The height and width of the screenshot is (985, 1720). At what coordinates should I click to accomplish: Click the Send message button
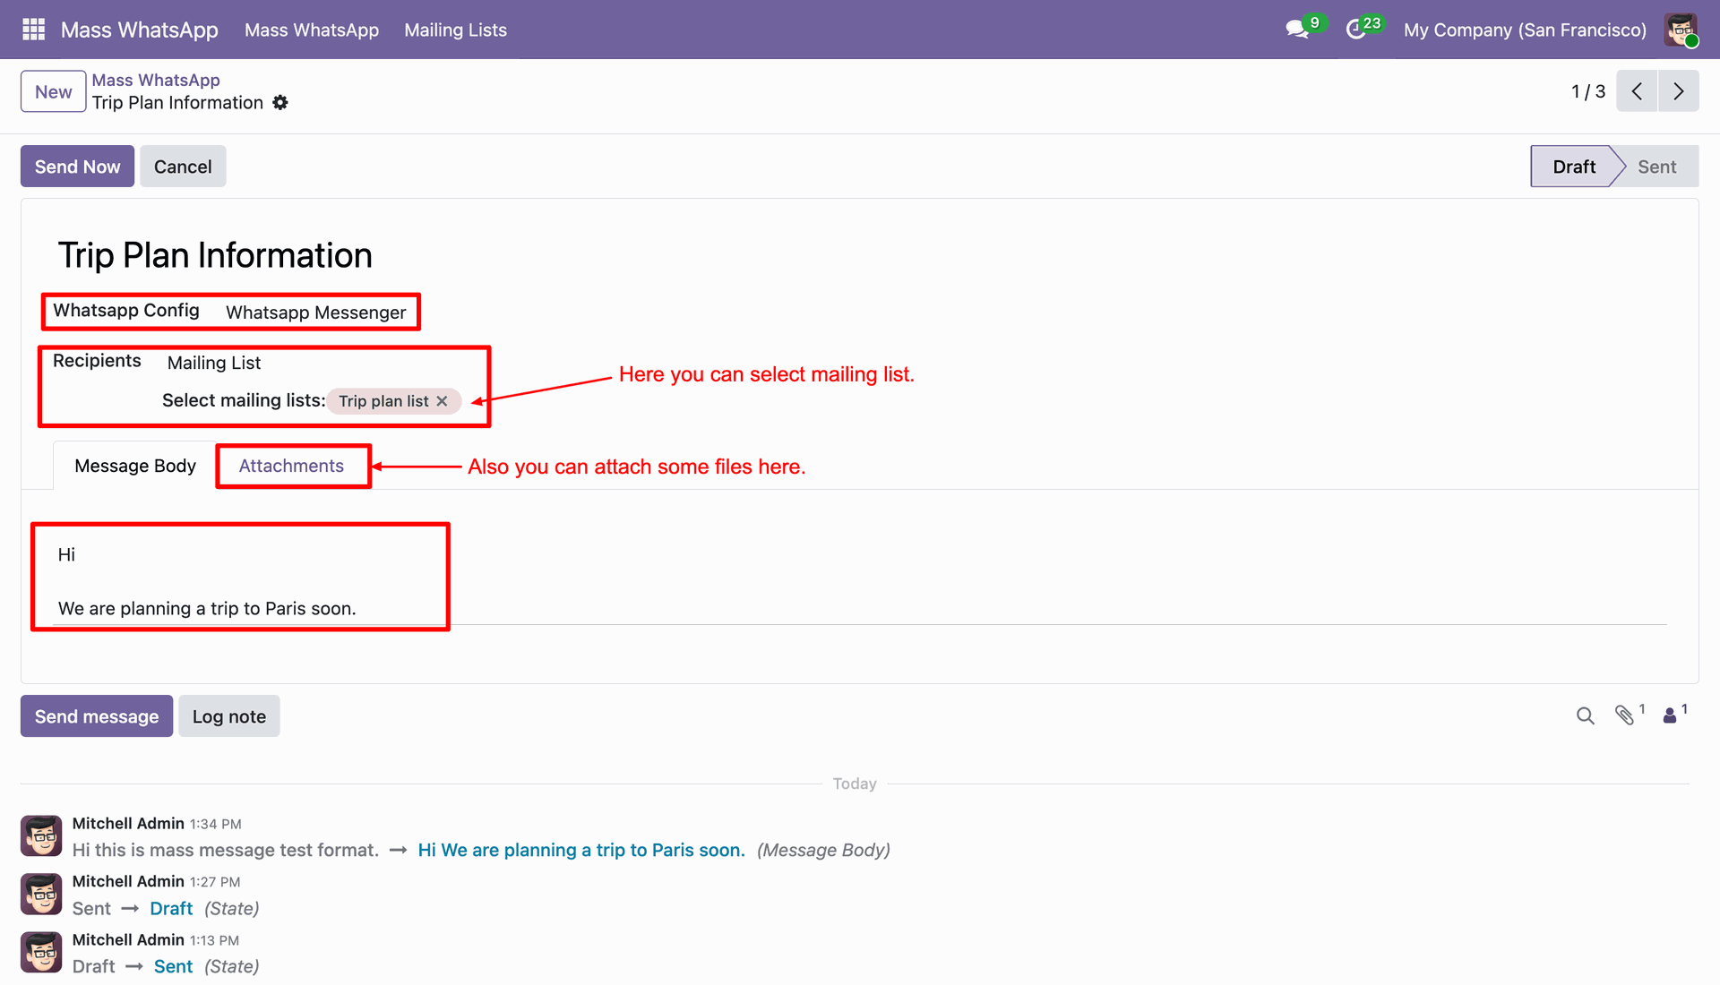97,716
